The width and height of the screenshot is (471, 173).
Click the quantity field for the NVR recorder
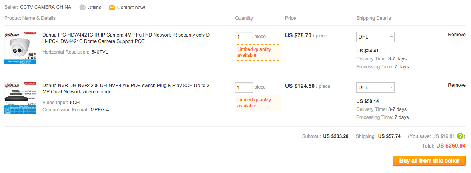click(244, 87)
